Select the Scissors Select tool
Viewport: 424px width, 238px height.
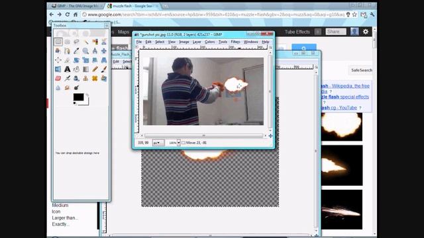(104, 42)
